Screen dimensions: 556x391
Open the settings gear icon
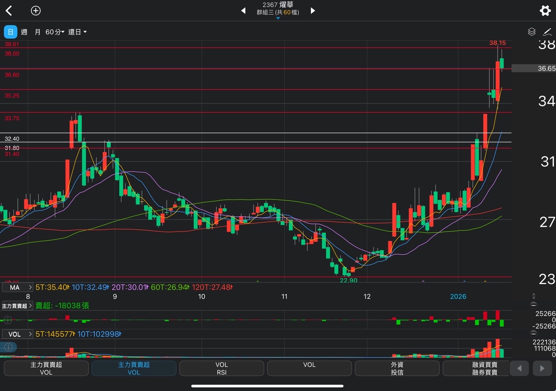click(x=545, y=11)
